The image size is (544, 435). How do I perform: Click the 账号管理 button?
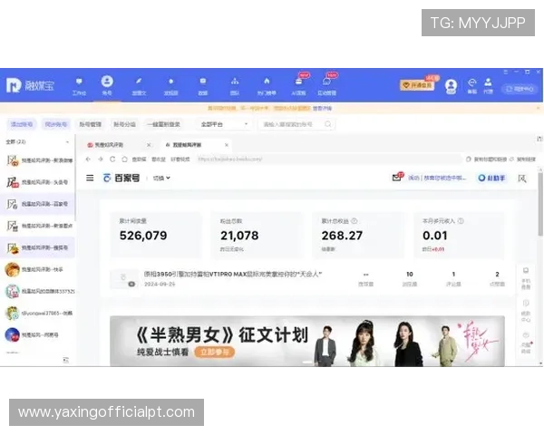90,124
